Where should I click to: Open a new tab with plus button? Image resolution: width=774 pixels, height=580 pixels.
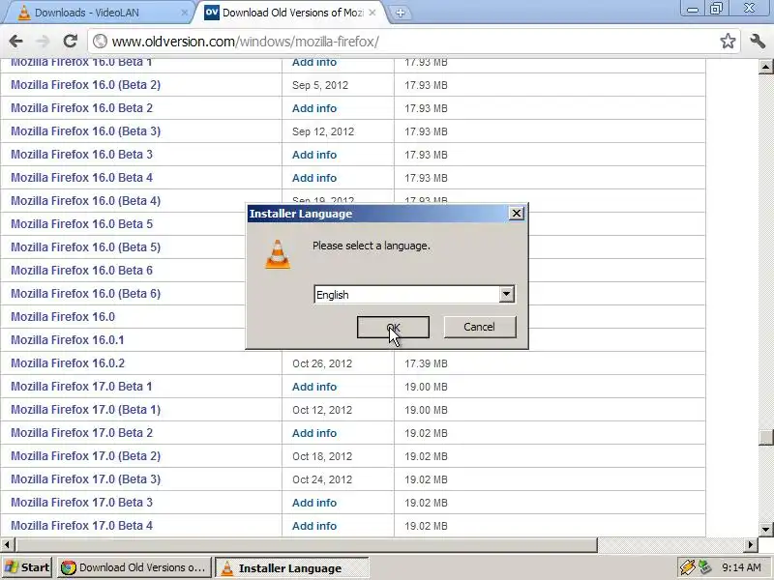point(401,13)
